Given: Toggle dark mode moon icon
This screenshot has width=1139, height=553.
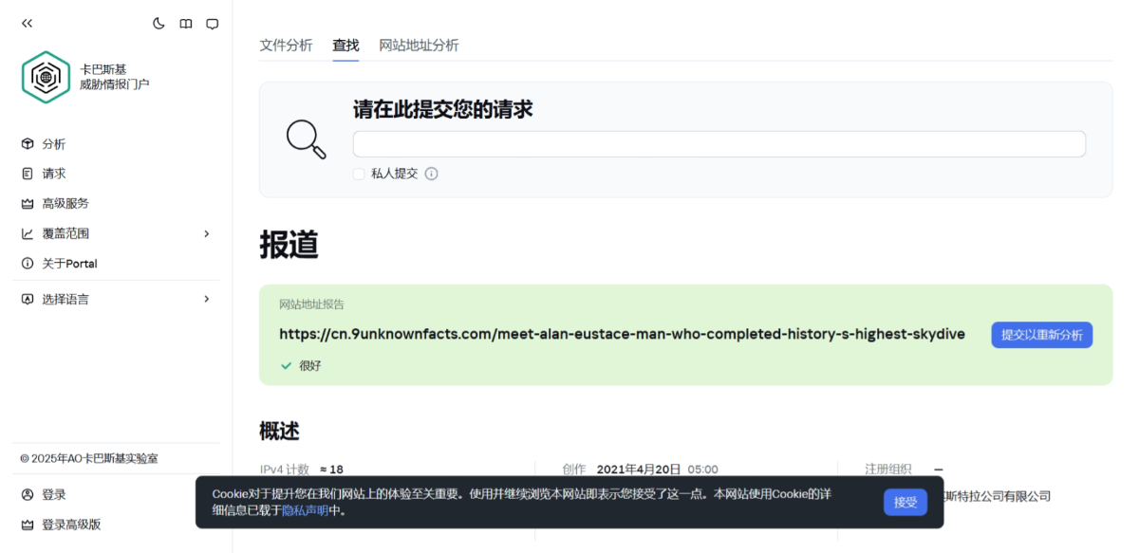Looking at the screenshot, I should [159, 24].
